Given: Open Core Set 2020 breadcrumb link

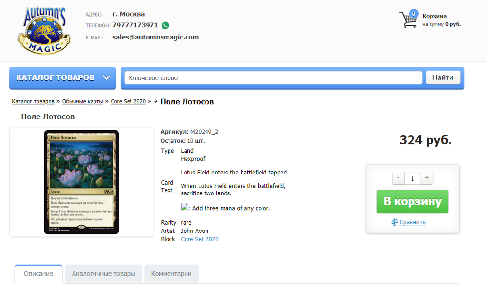Looking at the screenshot, I should coord(128,101).
